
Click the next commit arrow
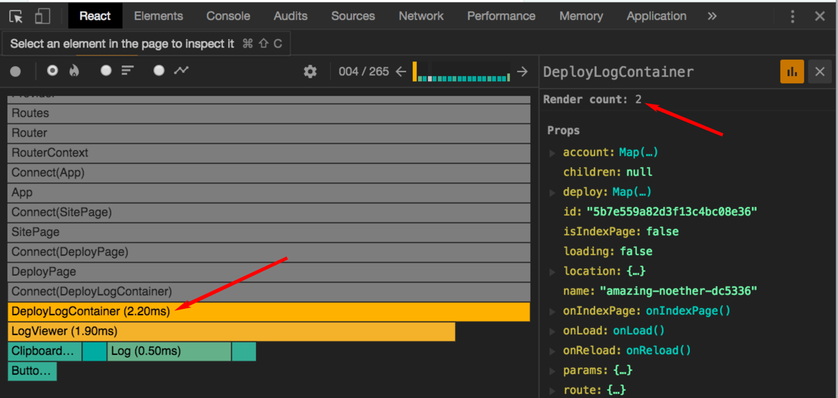(522, 71)
